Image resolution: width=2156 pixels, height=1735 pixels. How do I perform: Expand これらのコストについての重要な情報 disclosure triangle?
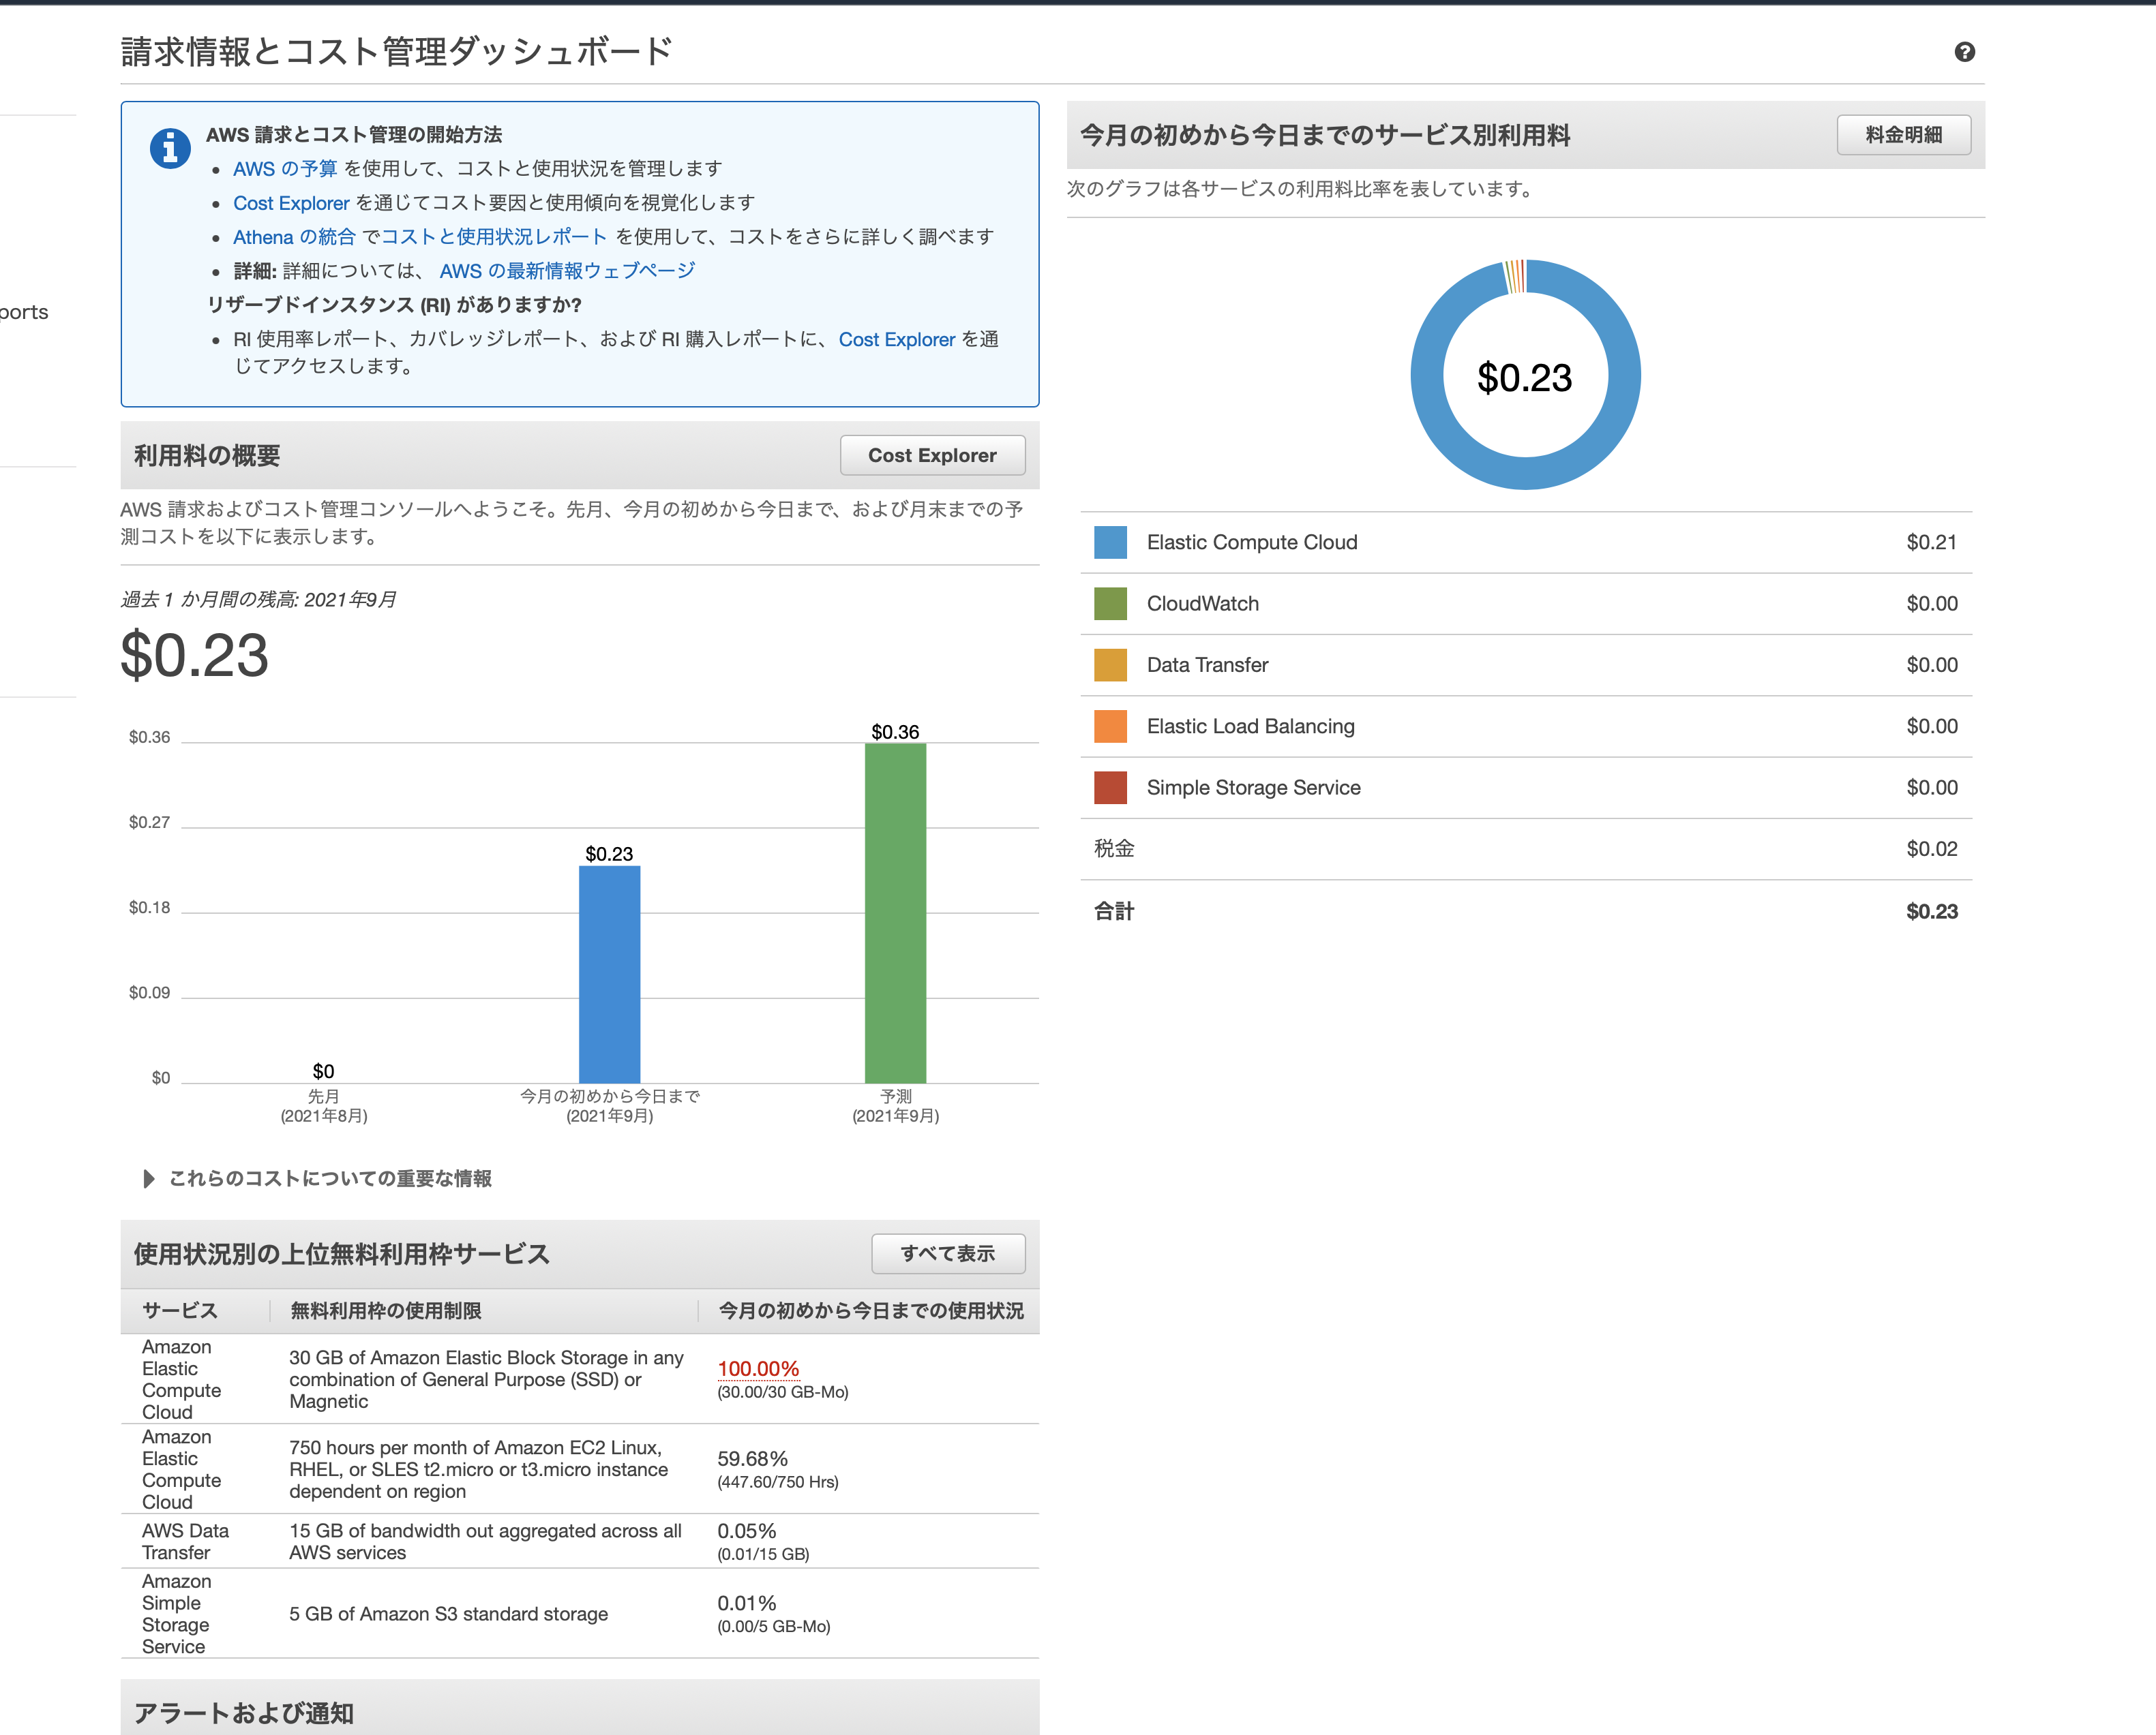149,1178
